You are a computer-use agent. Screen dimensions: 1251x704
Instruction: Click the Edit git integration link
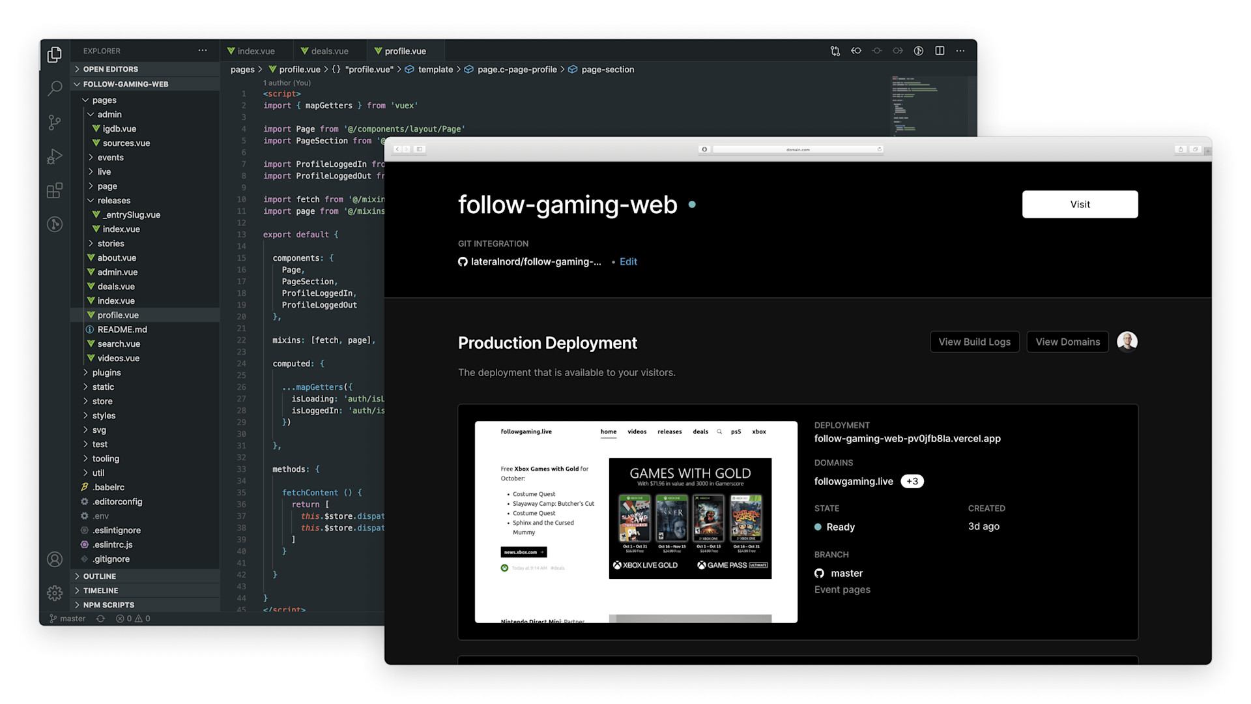[x=628, y=261]
